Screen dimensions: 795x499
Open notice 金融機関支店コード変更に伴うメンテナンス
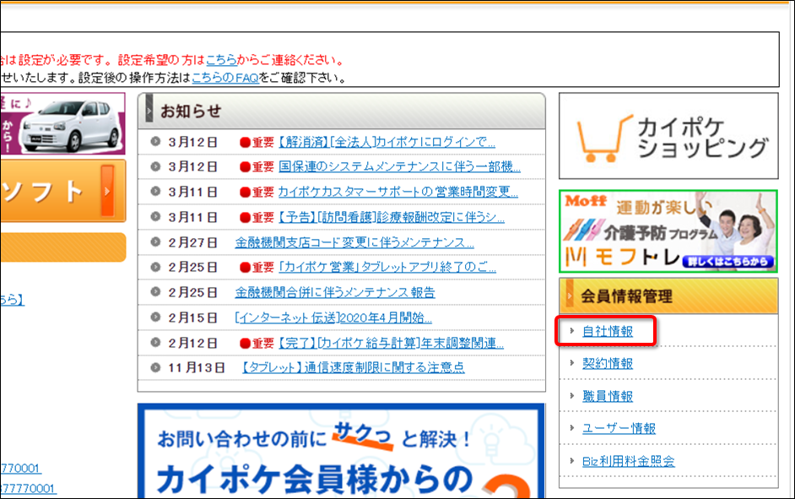click(354, 242)
